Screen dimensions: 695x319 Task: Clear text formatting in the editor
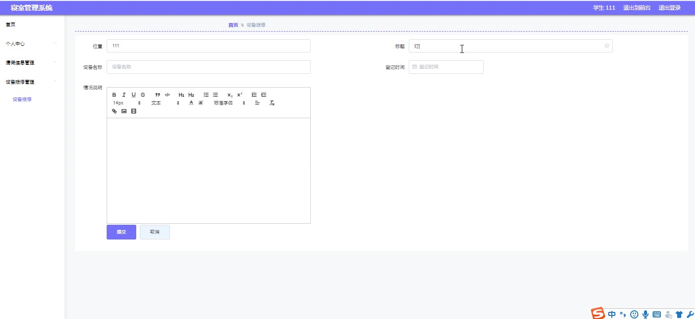[272, 103]
